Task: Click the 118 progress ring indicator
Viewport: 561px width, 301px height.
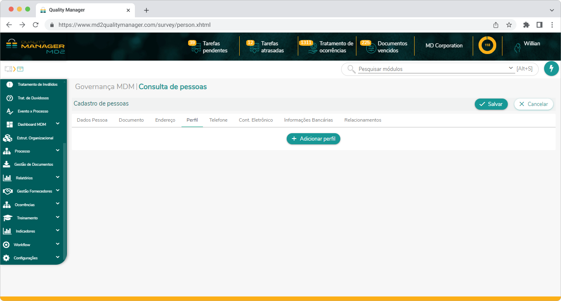Action: pos(487,45)
